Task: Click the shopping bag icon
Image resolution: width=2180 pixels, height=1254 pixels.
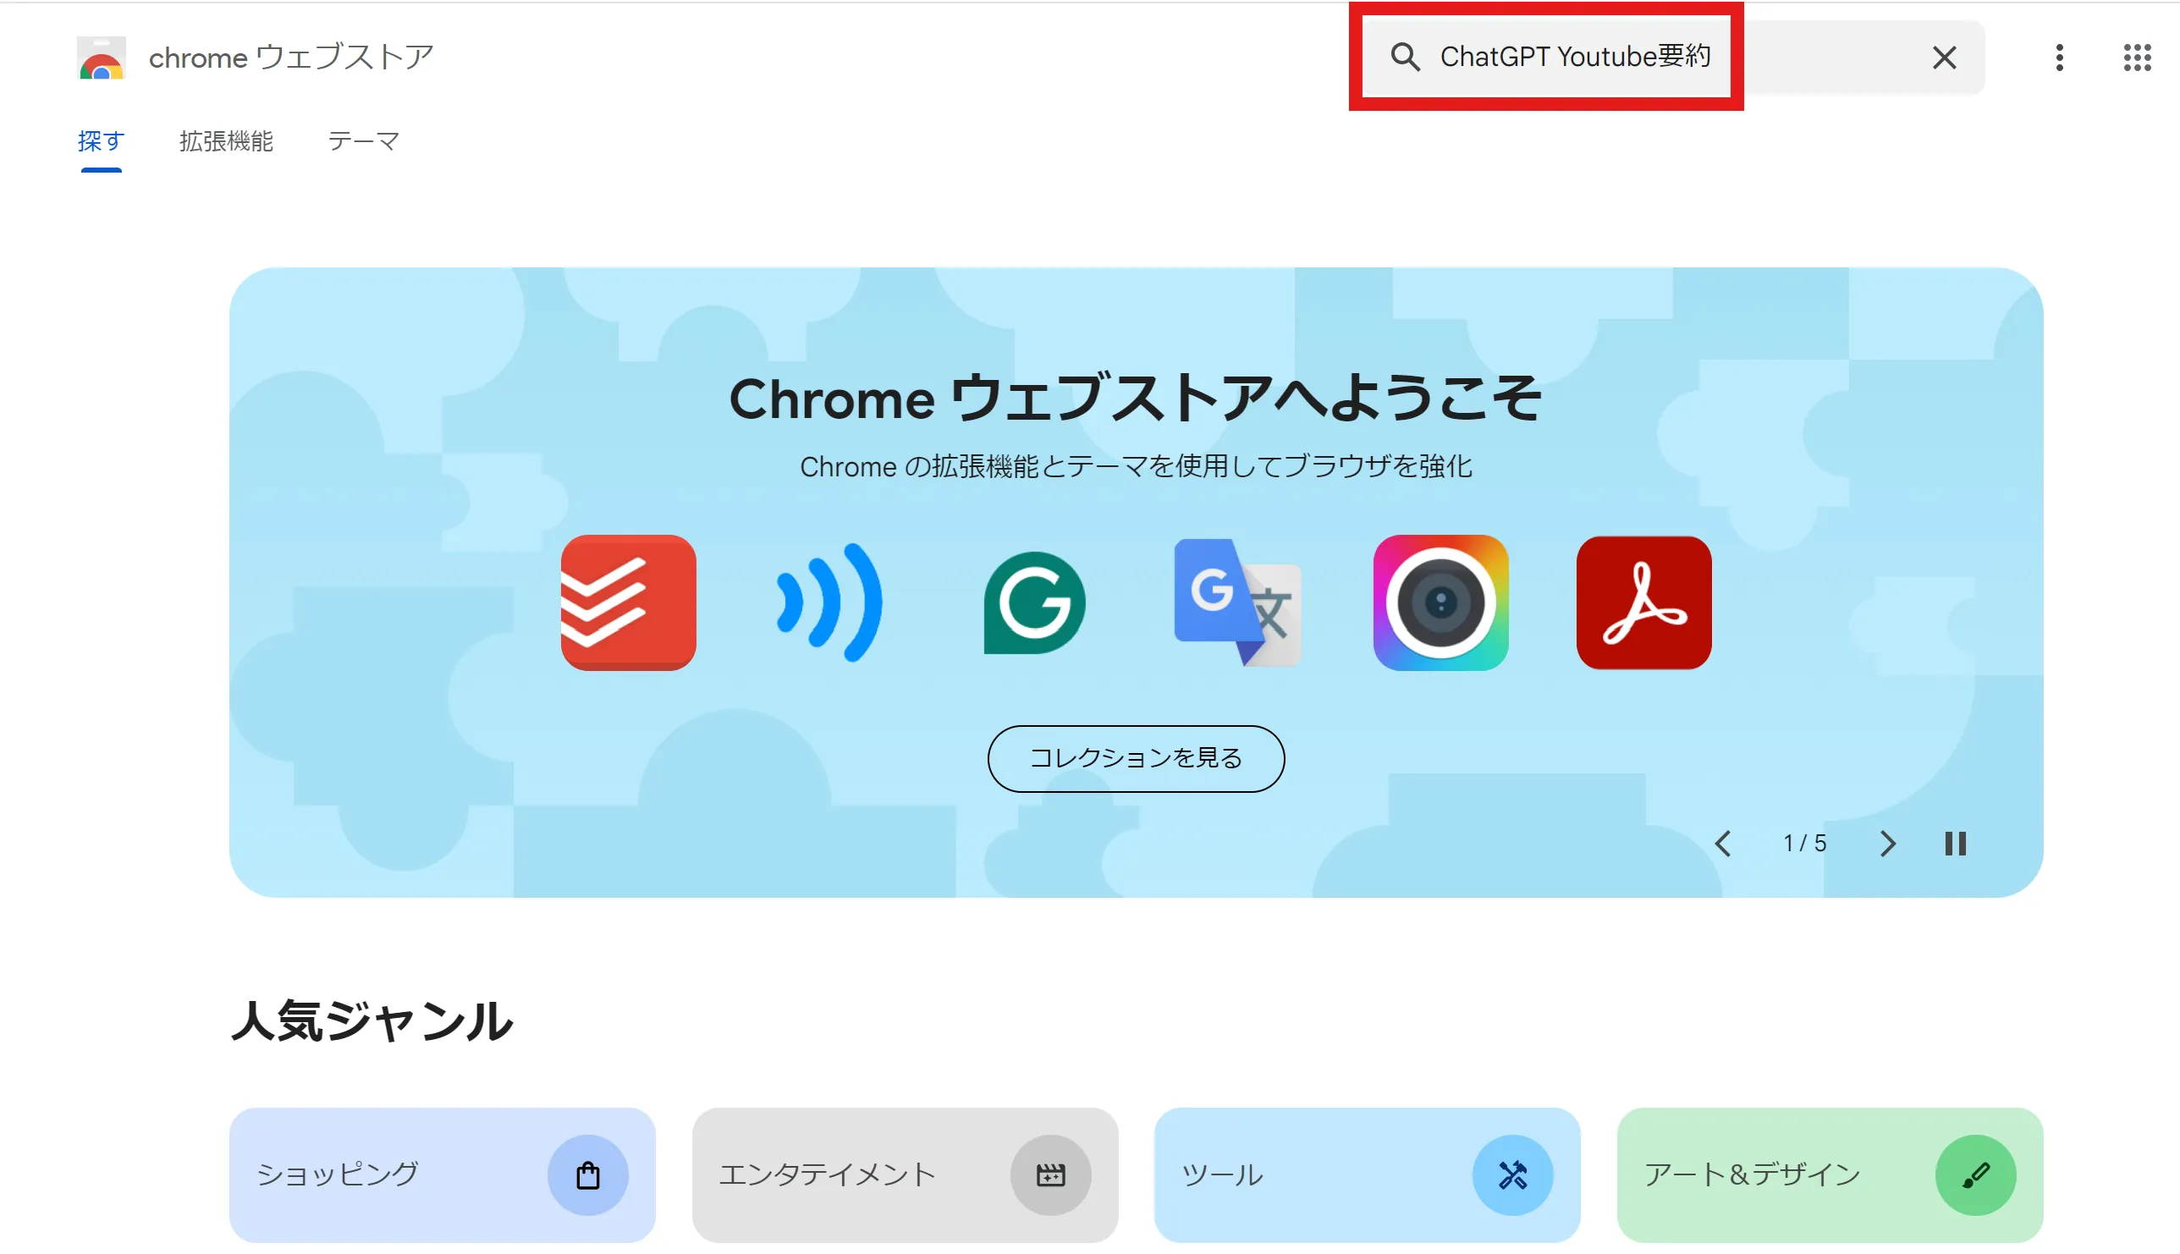Action: click(x=587, y=1174)
